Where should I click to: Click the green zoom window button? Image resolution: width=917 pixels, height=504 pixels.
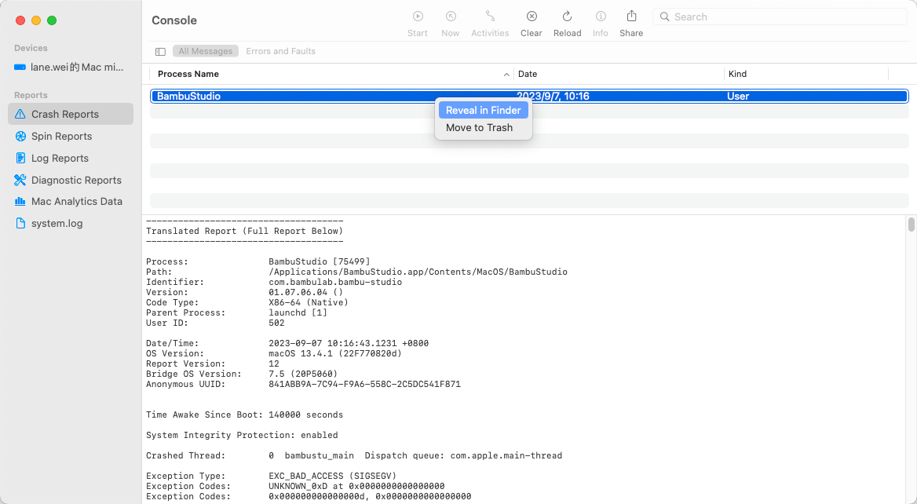(x=52, y=20)
